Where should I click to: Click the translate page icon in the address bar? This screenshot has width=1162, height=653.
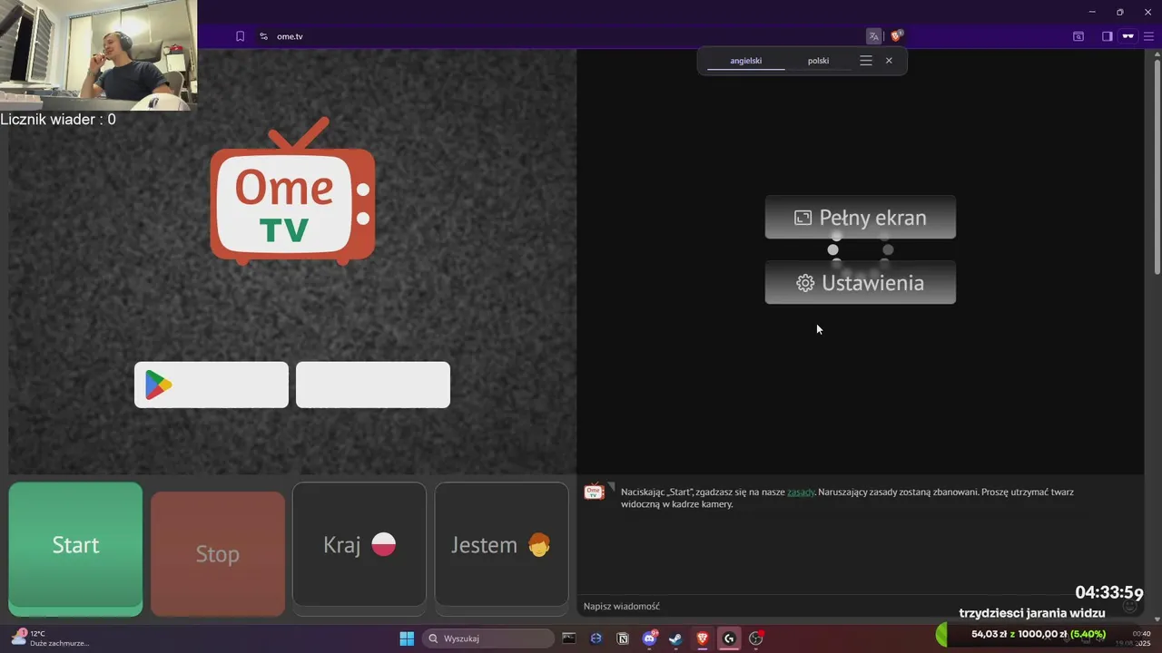point(873,36)
